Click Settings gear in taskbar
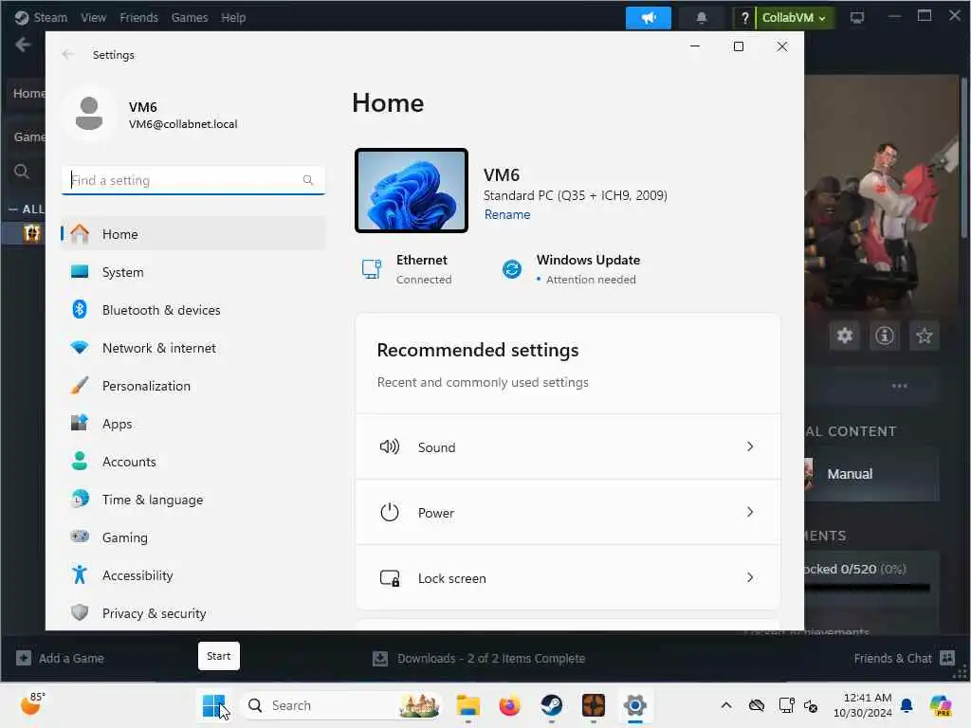The height and width of the screenshot is (728, 971). click(634, 705)
